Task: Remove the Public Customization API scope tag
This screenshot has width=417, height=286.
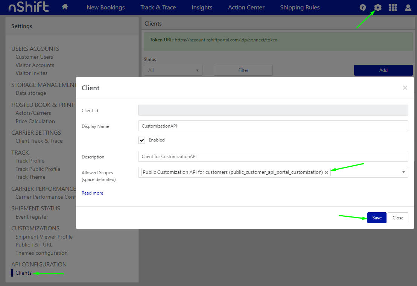Action: 326,172
